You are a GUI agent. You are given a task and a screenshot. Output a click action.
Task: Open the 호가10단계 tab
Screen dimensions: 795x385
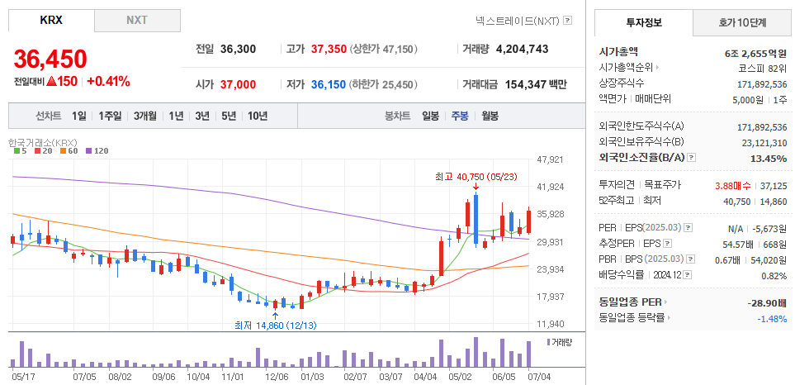742,22
